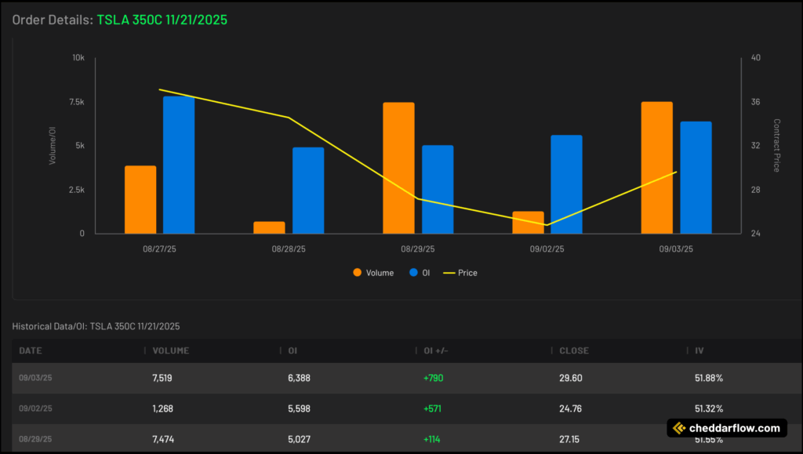The height and width of the screenshot is (454, 803).
Task: Click the 08/27/25 x-axis label
Action: point(159,249)
